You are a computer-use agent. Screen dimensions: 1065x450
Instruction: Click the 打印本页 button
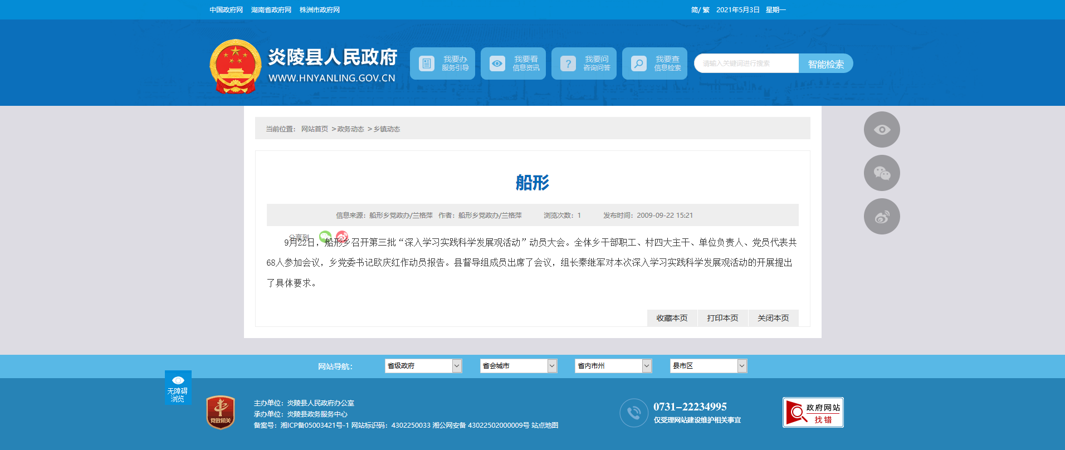722,318
